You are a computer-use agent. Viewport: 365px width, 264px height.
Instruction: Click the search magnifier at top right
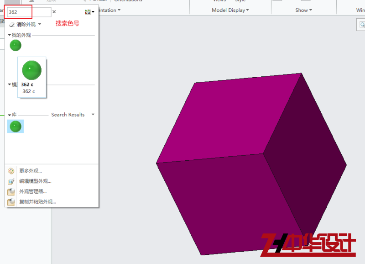click(361, 25)
